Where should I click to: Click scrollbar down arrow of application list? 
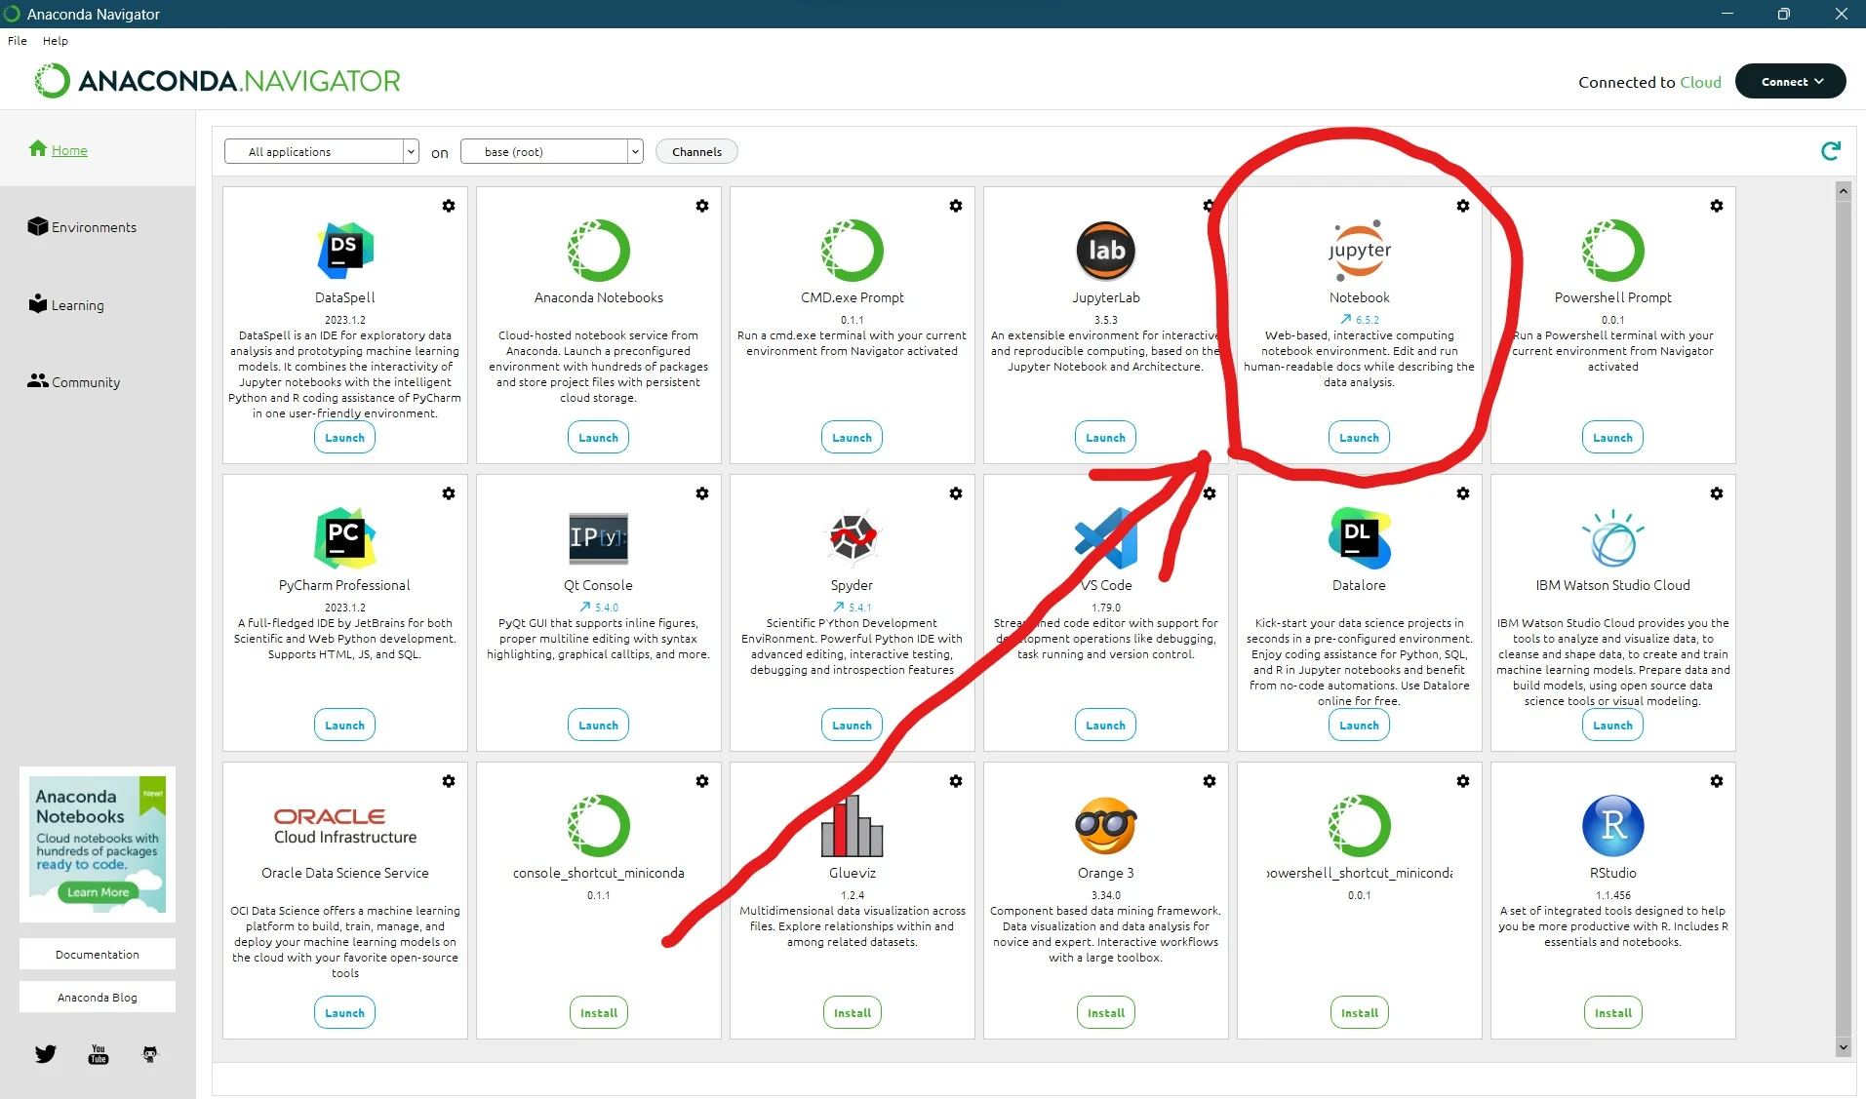point(1844,1047)
